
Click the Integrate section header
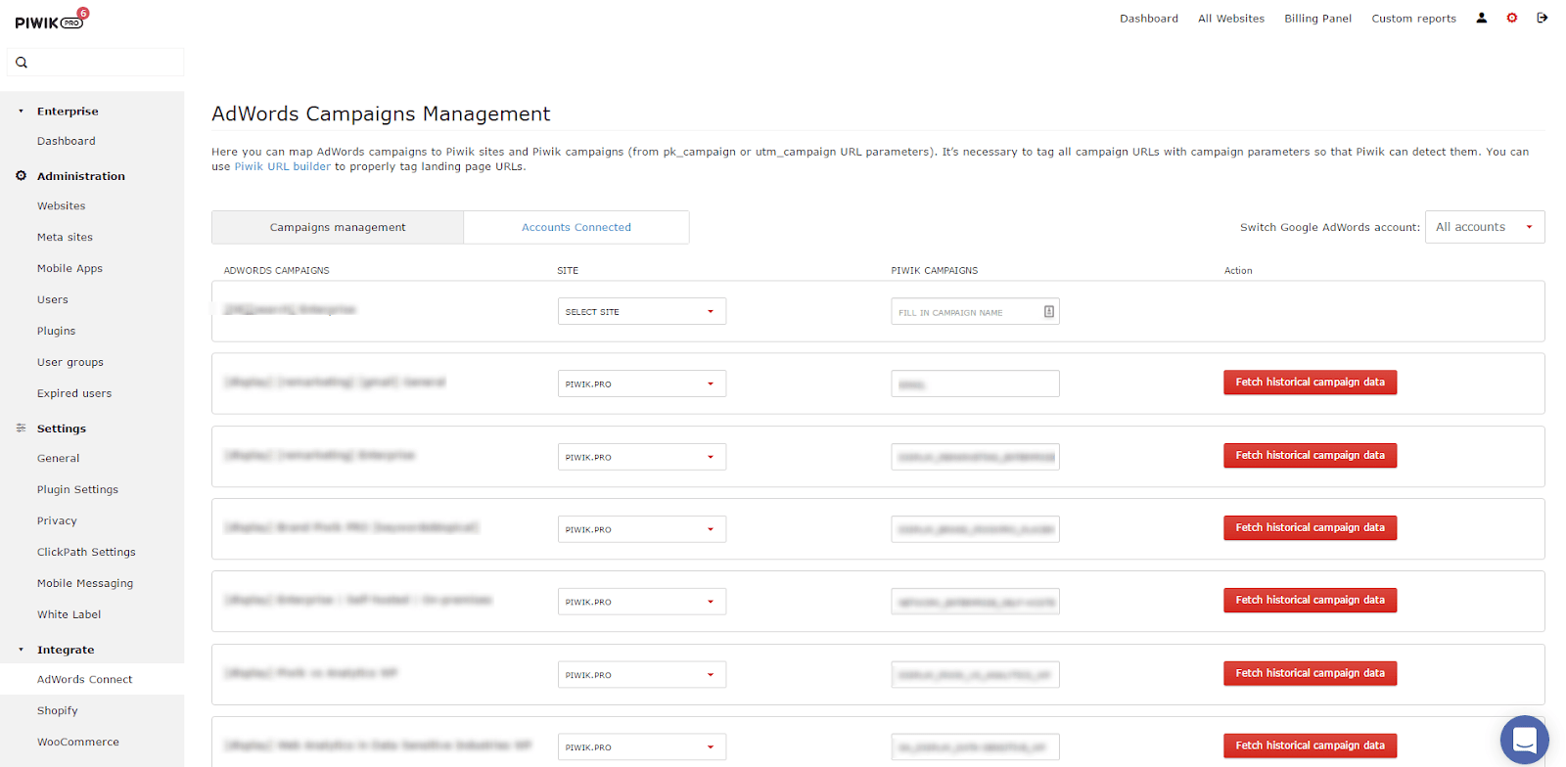tap(66, 650)
